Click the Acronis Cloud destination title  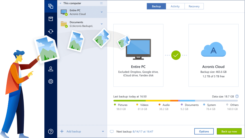[x=213, y=67]
